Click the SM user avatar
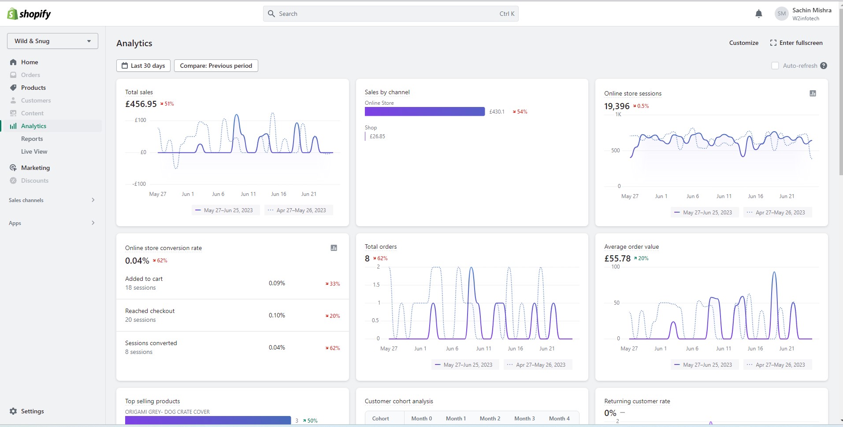Screen dimensions: 843x427 pyautogui.click(x=781, y=14)
